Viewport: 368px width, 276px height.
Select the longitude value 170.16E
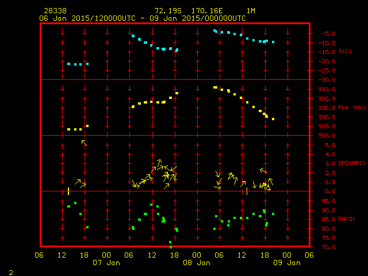[x=207, y=11]
